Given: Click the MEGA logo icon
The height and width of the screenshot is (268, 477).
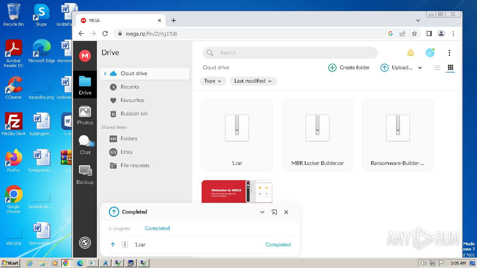Looking at the screenshot, I should pos(85,56).
